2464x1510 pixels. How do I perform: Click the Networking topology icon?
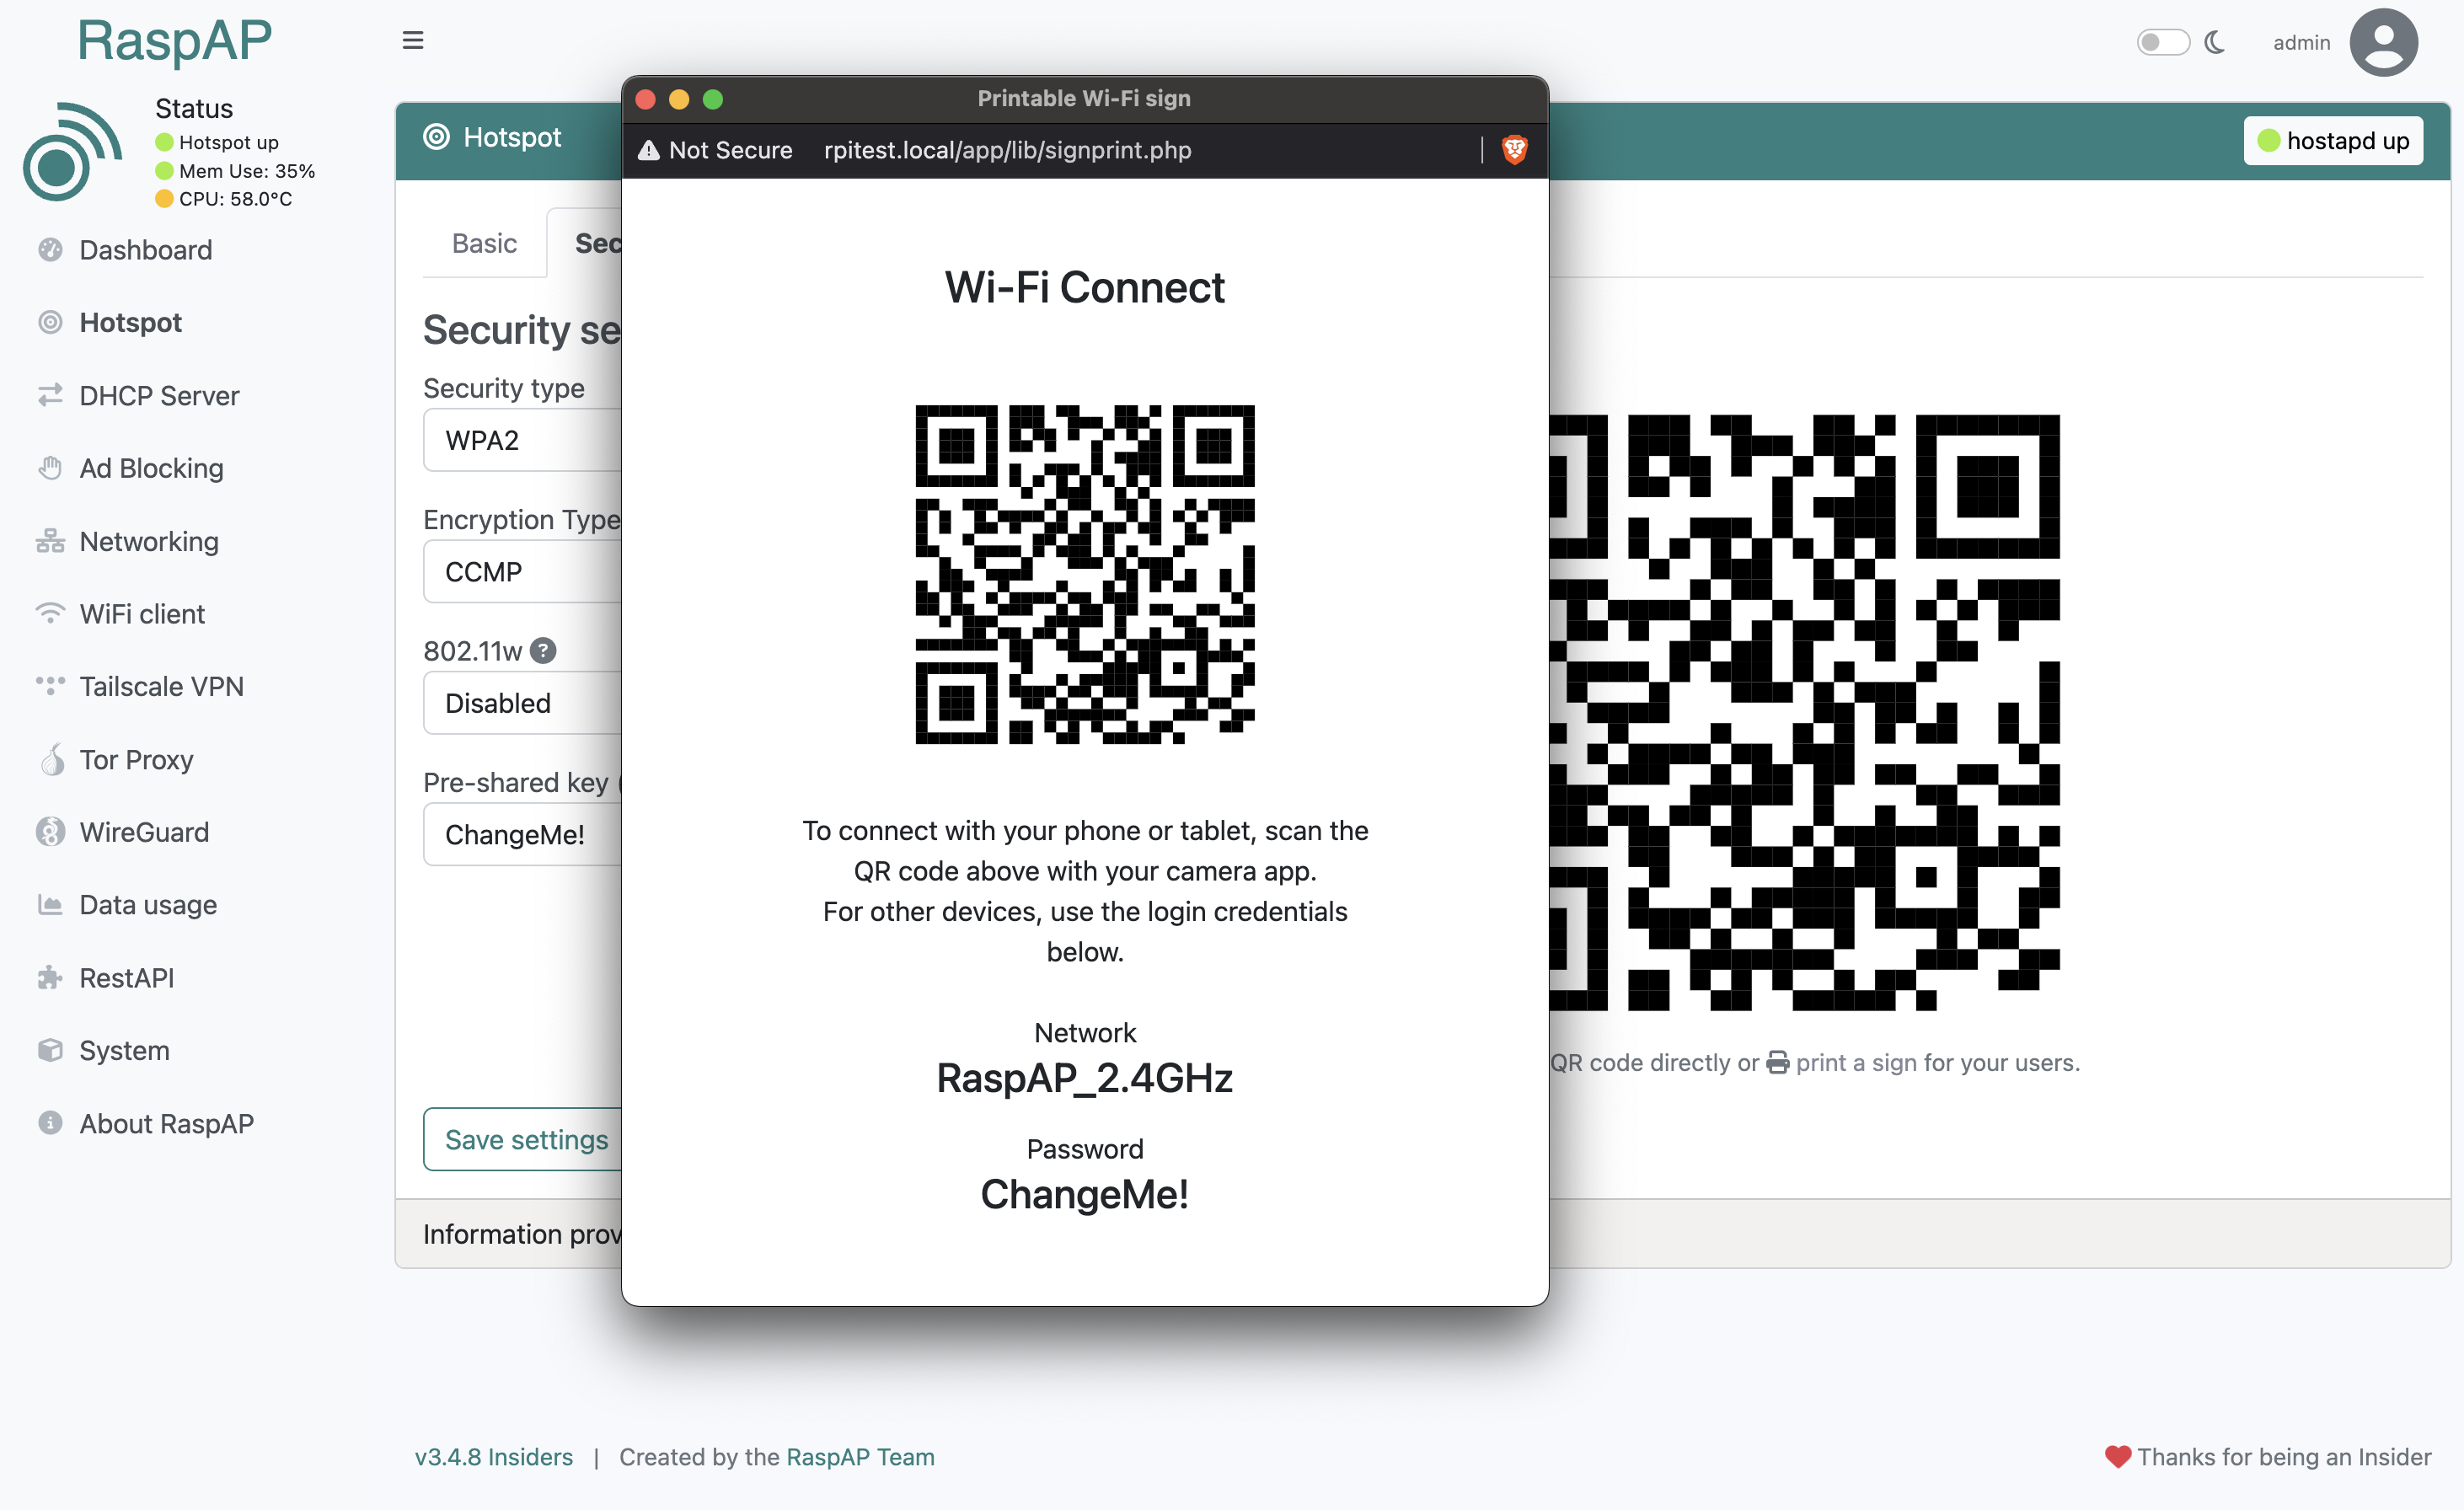click(50, 542)
